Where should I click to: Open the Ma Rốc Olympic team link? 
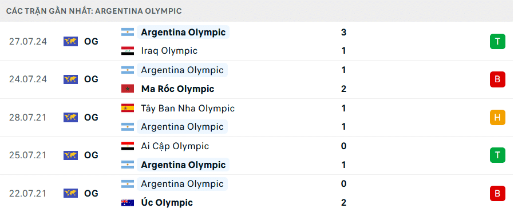click(178, 89)
